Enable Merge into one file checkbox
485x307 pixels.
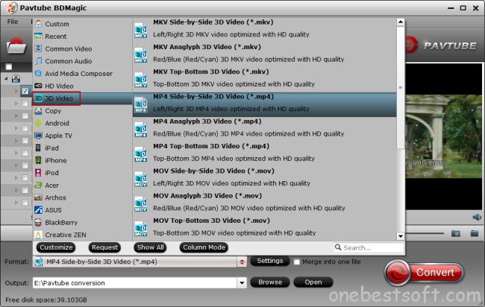click(297, 262)
